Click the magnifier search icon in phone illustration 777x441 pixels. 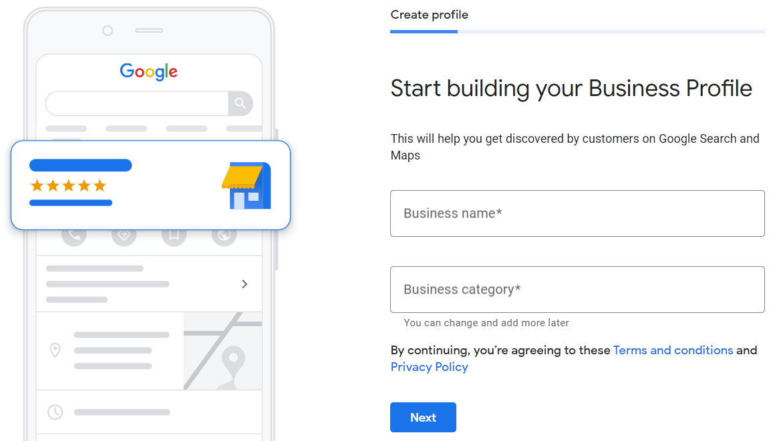click(x=241, y=103)
